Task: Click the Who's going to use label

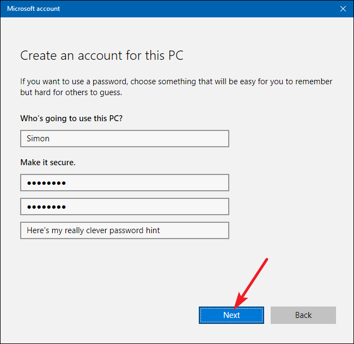Action: [x=71, y=118]
